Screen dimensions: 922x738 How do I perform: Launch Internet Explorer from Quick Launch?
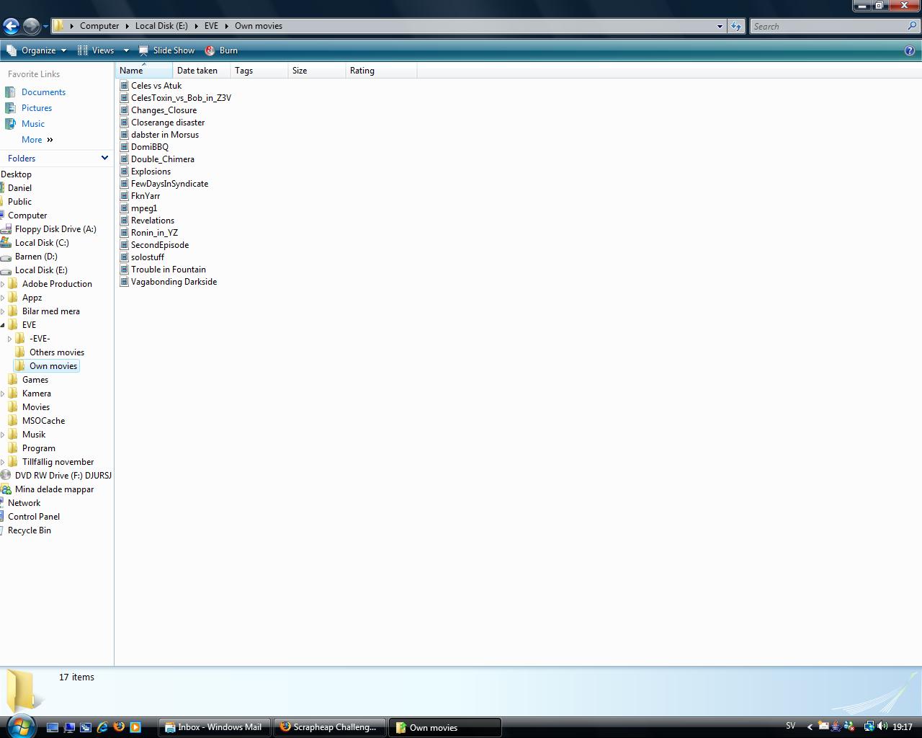(102, 727)
